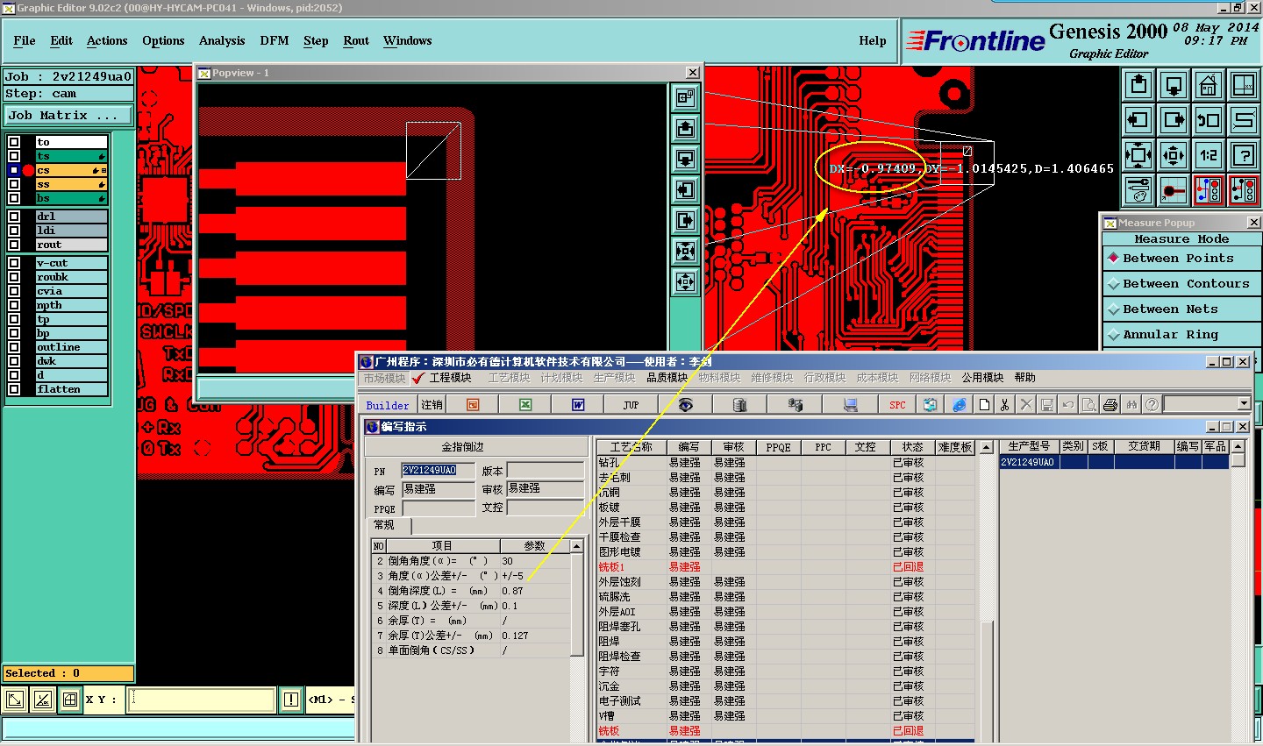Click the pan left view icon
The height and width of the screenshot is (746, 1263).
(1138, 120)
